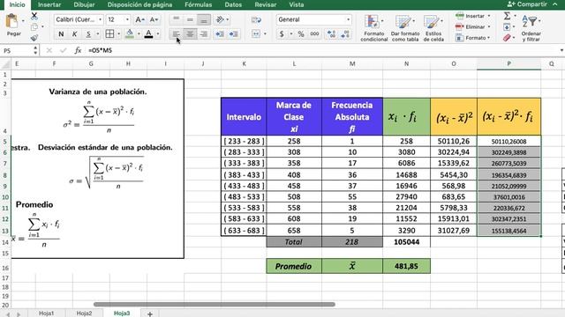Open the underline style dropdown arrow
The image size is (565, 317).
(x=98, y=34)
